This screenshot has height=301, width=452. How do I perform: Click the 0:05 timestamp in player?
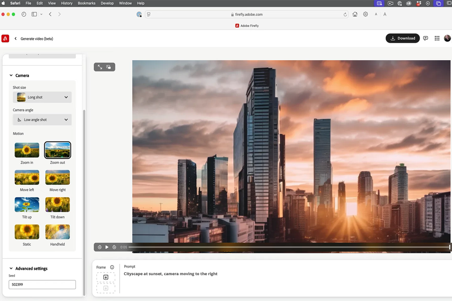pos(124,247)
